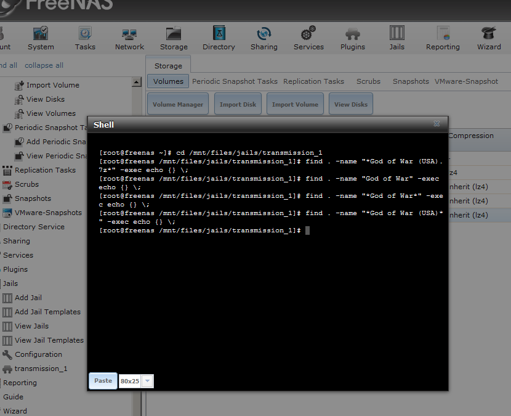This screenshot has height=416, width=511.
Task: Switch to the Storage tab
Action: [x=168, y=65]
